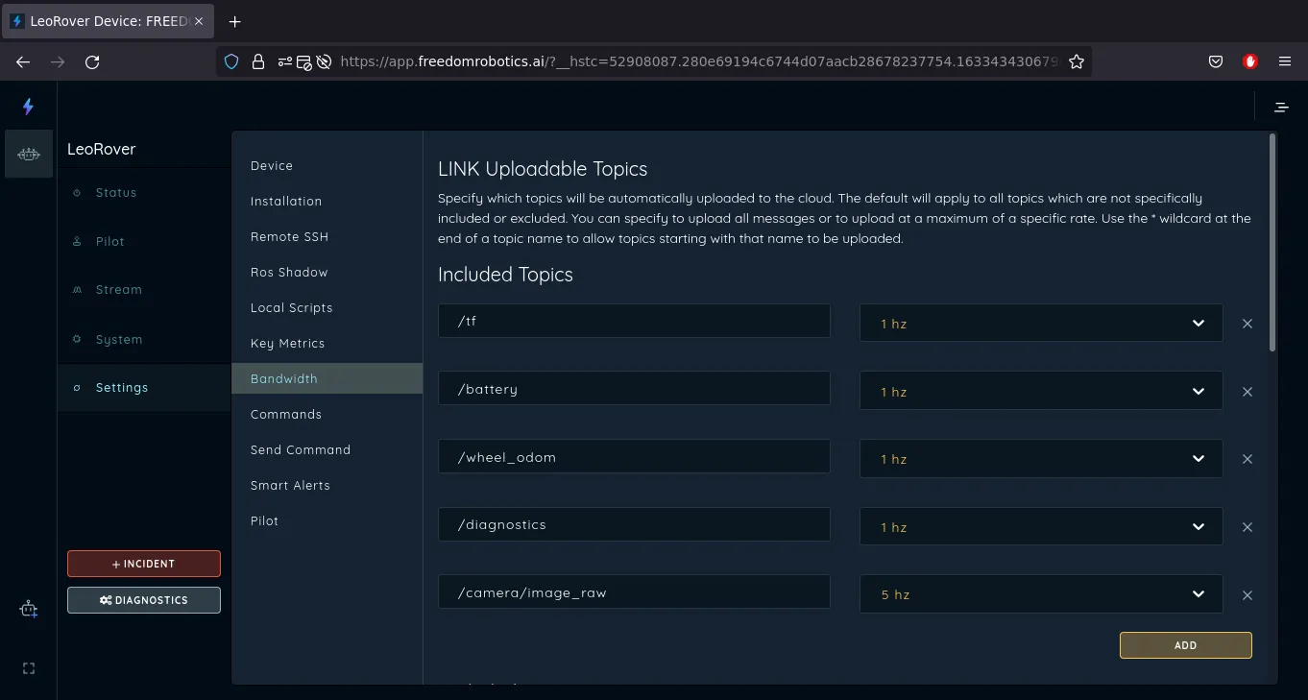Expand the /camera/image_raw 5 hz dropdown

1040,594
